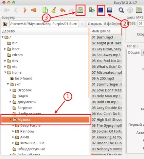Collapse the root / tree node
The width and height of the screenshot is (144, 159).
click(2, 37)
